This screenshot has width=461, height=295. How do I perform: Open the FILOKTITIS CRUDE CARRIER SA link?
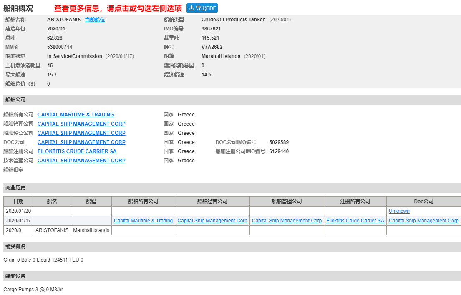click(x=77, y=151)
